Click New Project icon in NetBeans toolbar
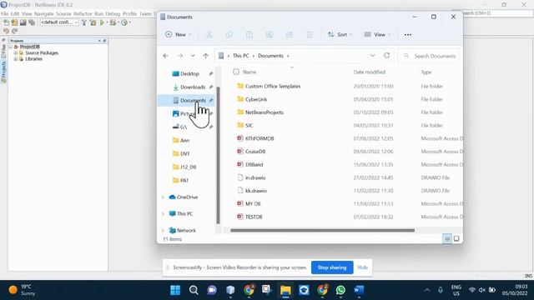This screenshot has height=300, width=534. 14,22
